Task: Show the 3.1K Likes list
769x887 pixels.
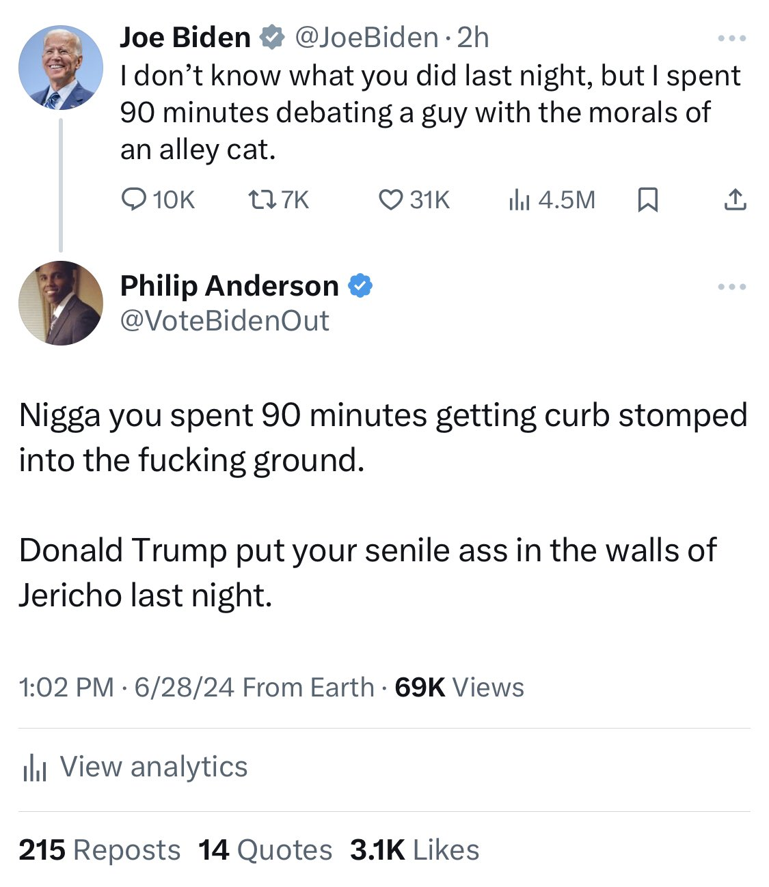Action: click(414, 850)
